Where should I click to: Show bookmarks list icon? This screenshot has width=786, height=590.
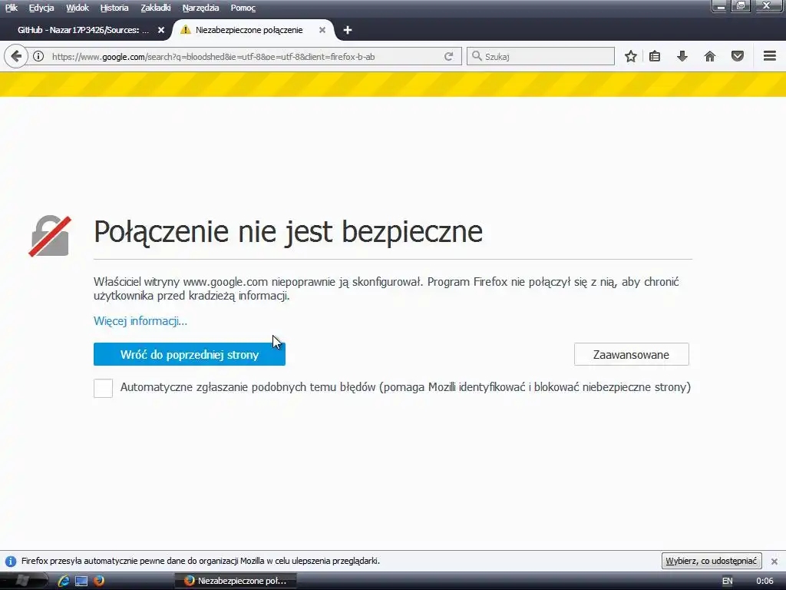click(655, 56)
